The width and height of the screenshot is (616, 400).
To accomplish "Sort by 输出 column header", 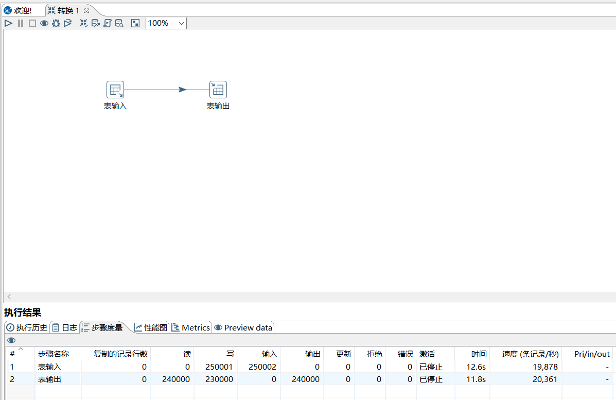I will (x=302, y=354).
